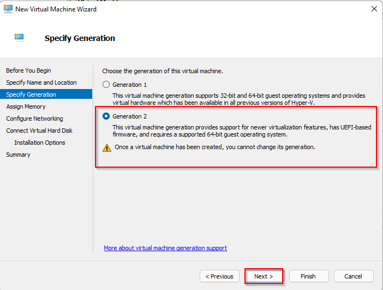The height and width of the screenshot is (290, 383).
Task: Click the yellow warning triangle icon
Action: pyautogui.click(x=107, y=147)
